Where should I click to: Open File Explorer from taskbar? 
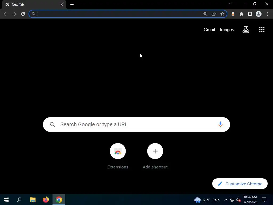click(33, 200)
